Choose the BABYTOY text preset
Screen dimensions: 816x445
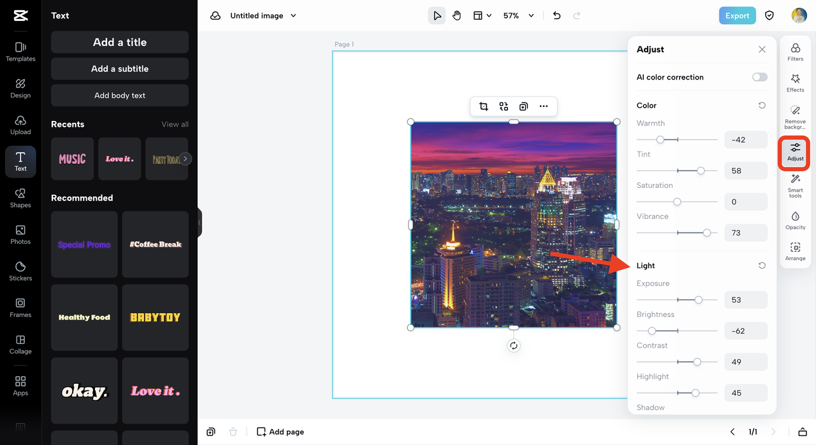pos(156,318)
